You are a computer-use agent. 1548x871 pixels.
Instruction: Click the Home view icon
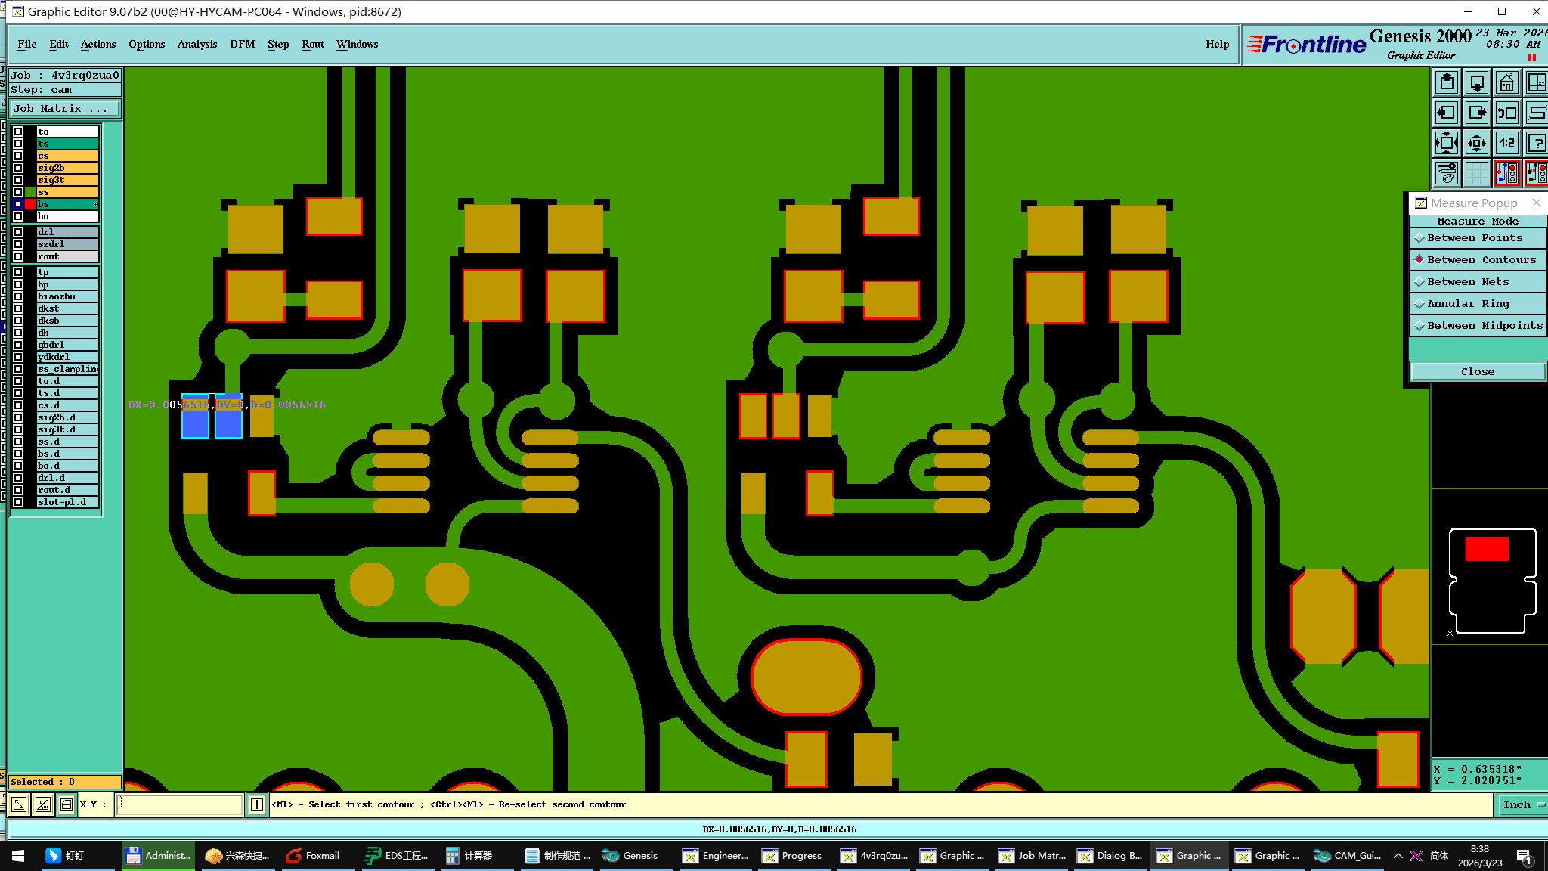click(1506, 82)
